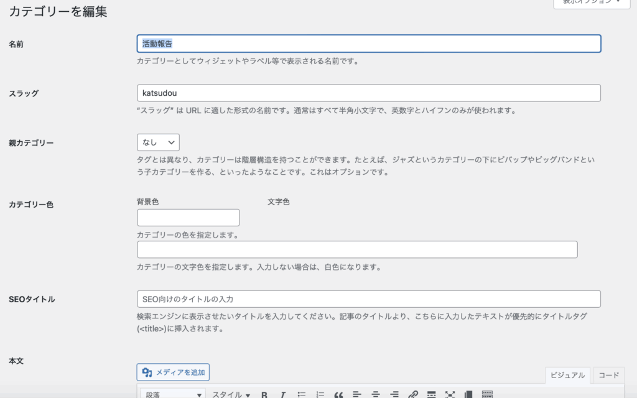
Task: Toggle bold formatting in the editor
Action: point(264,394)
